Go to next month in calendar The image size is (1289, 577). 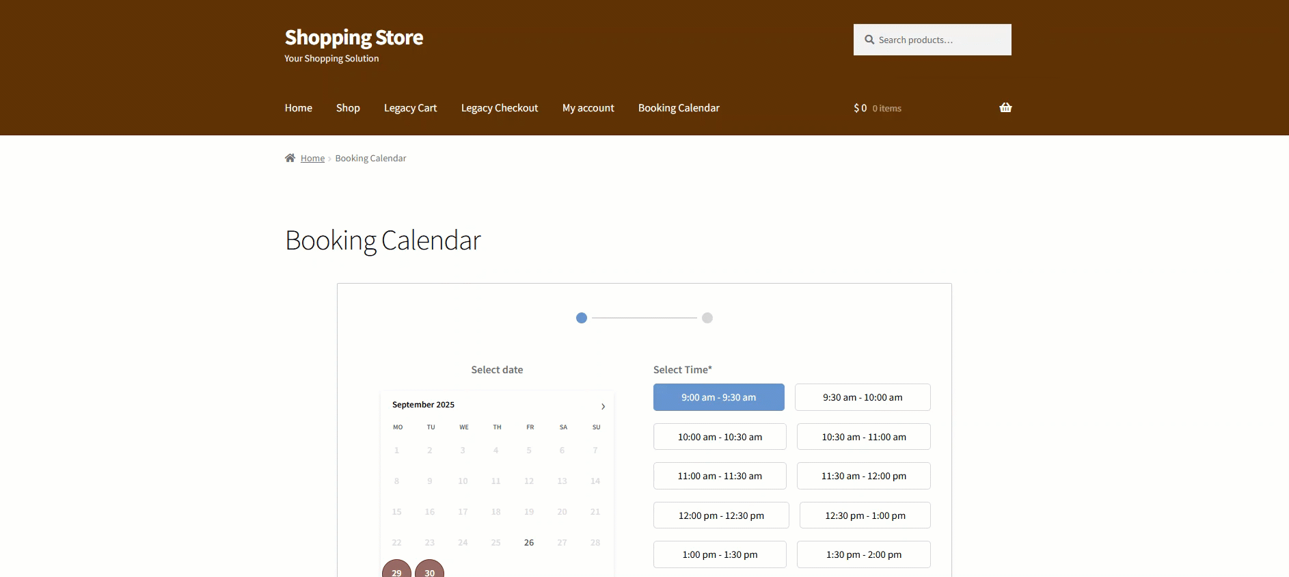coord(602,406)
